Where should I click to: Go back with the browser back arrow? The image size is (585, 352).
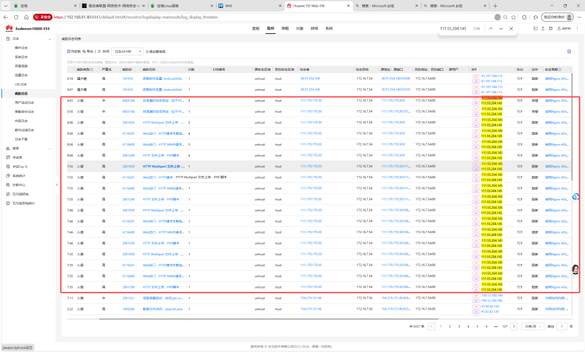click(x=6, y=17)
